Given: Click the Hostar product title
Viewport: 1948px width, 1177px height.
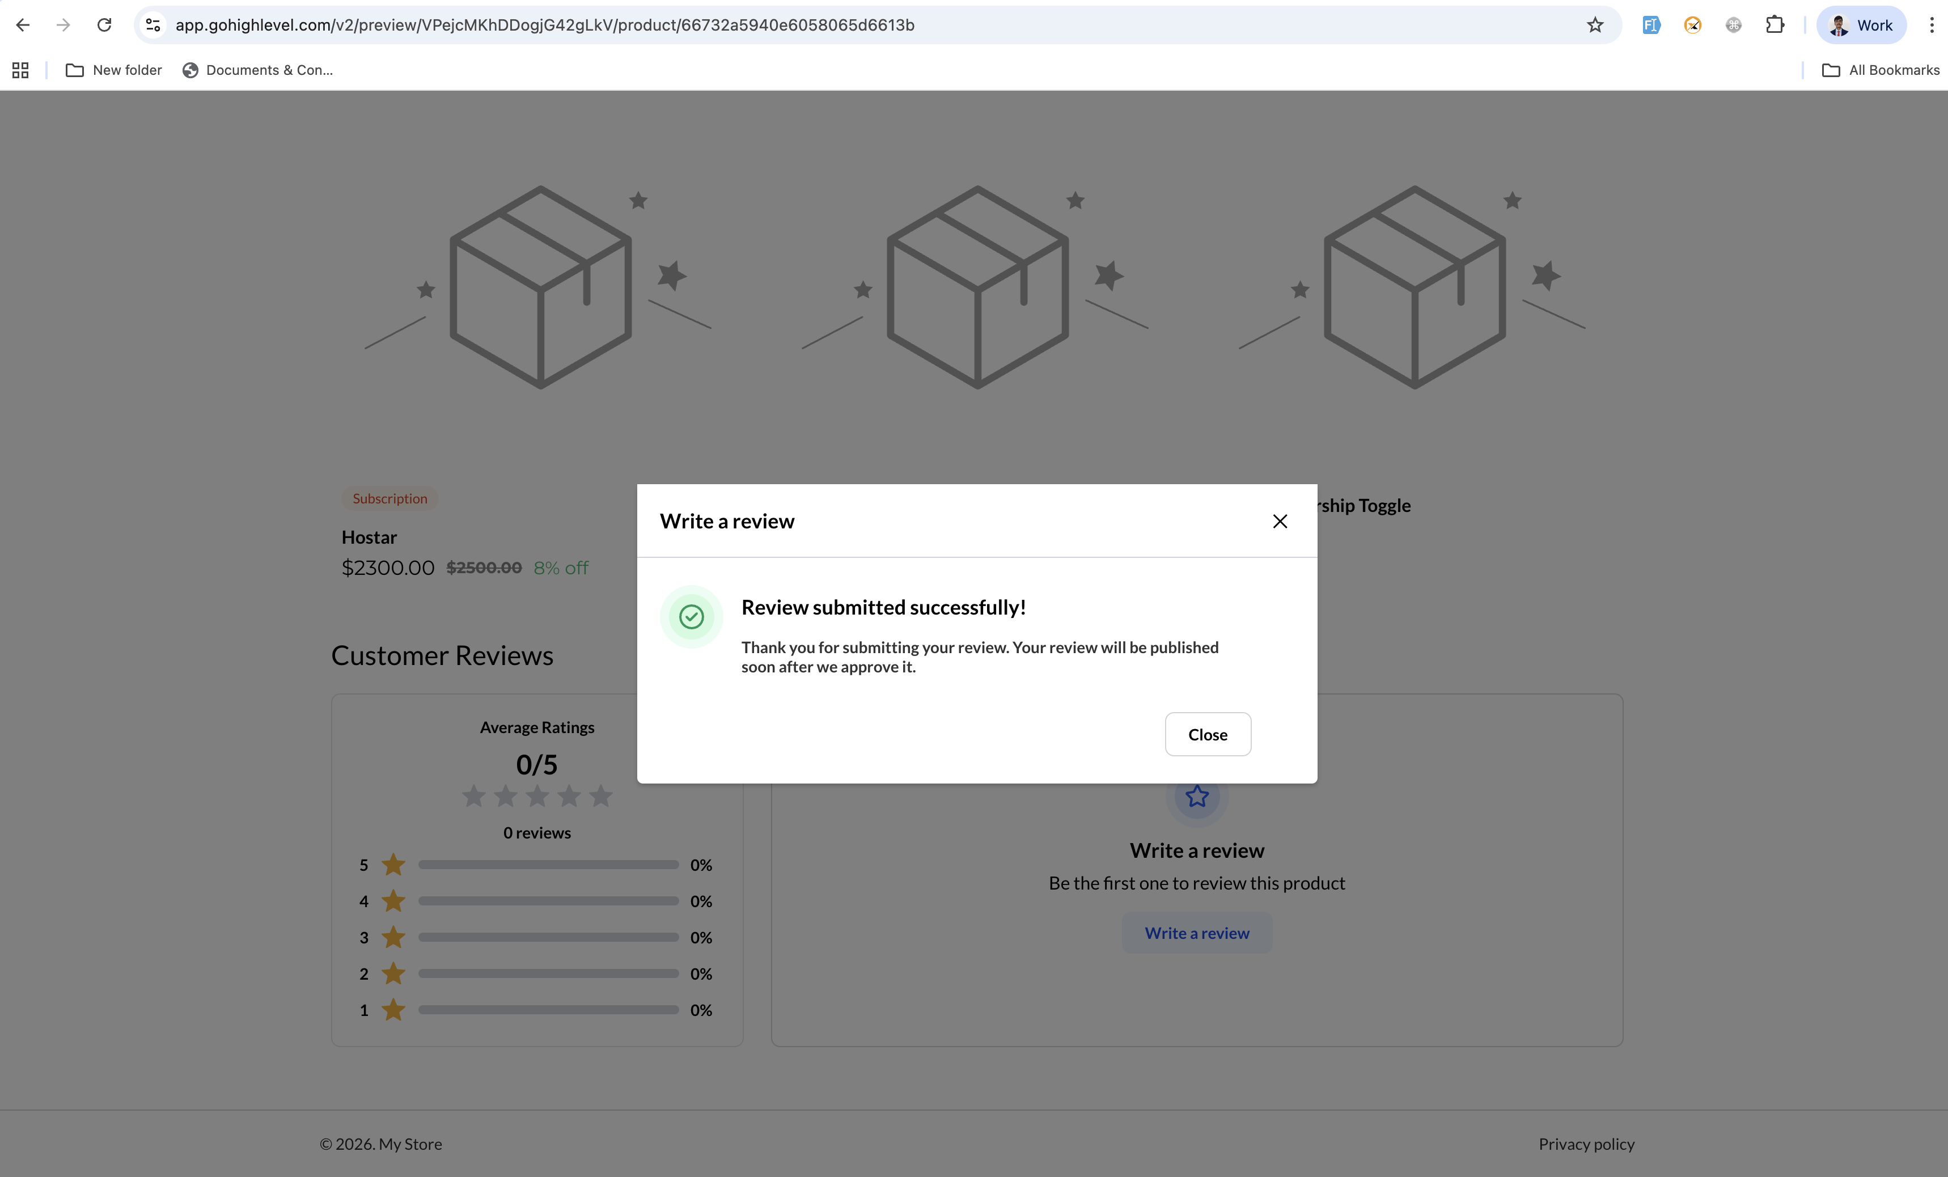Looking at the screenshot, I should (x=369, y=537).
